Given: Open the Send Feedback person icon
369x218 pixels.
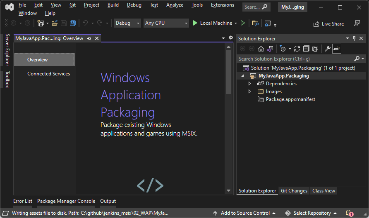Looking at the screenshot, I should [357, 23].
